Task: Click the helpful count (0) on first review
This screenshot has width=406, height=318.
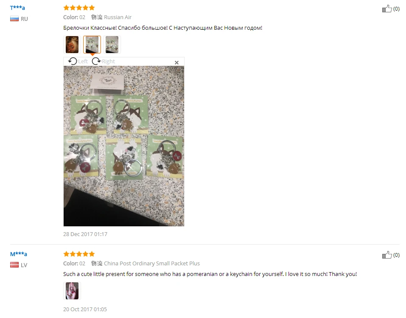Action: (396, 8)
